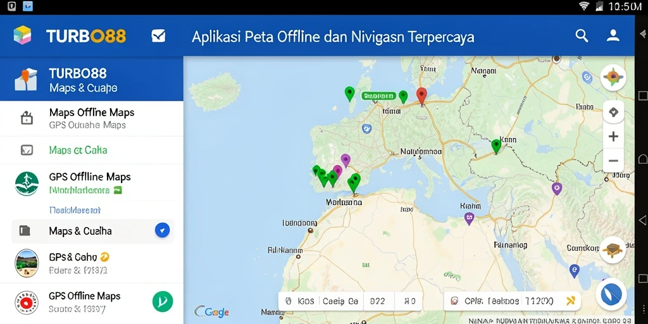Tap small green flag after Mlotrhlerlecare
The width and height of the screenshot is (648, 324).
point(118,190)
